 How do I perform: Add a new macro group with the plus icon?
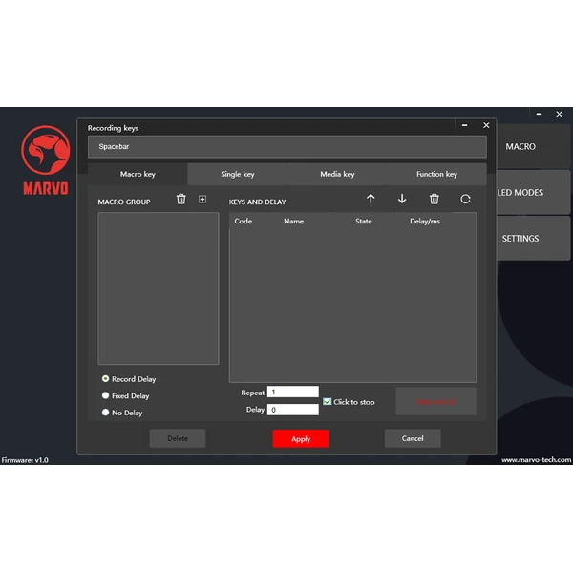tap(202, 200)
